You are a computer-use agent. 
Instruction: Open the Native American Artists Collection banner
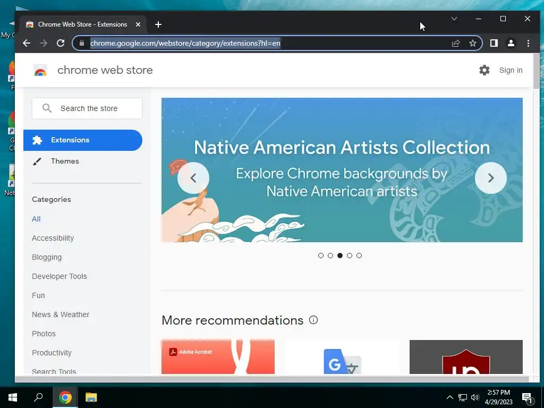point(342,170)
